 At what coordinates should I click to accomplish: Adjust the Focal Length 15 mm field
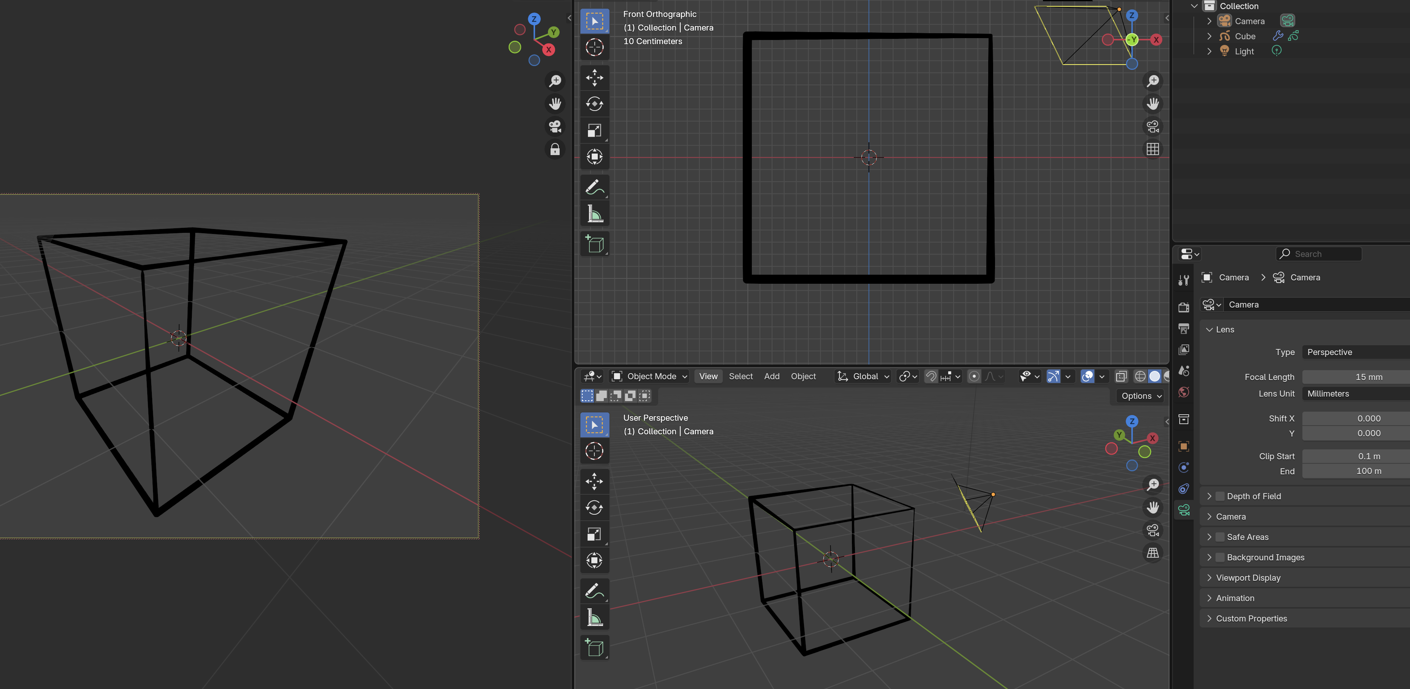click(1356, 377)
